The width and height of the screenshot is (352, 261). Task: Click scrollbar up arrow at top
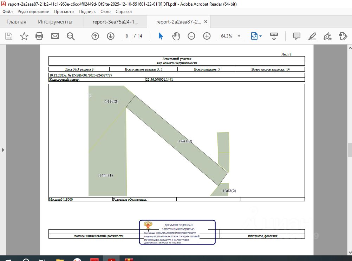pyautogui.click(x=350, y=48)
